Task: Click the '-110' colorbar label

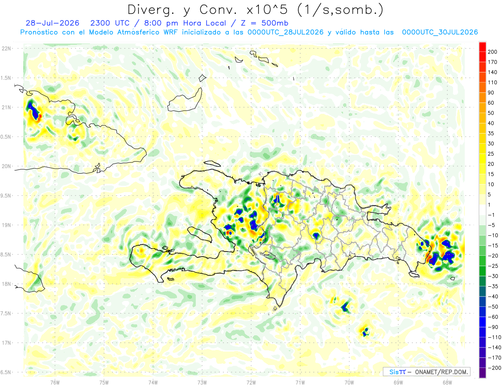Action: [x=494, y=337]
